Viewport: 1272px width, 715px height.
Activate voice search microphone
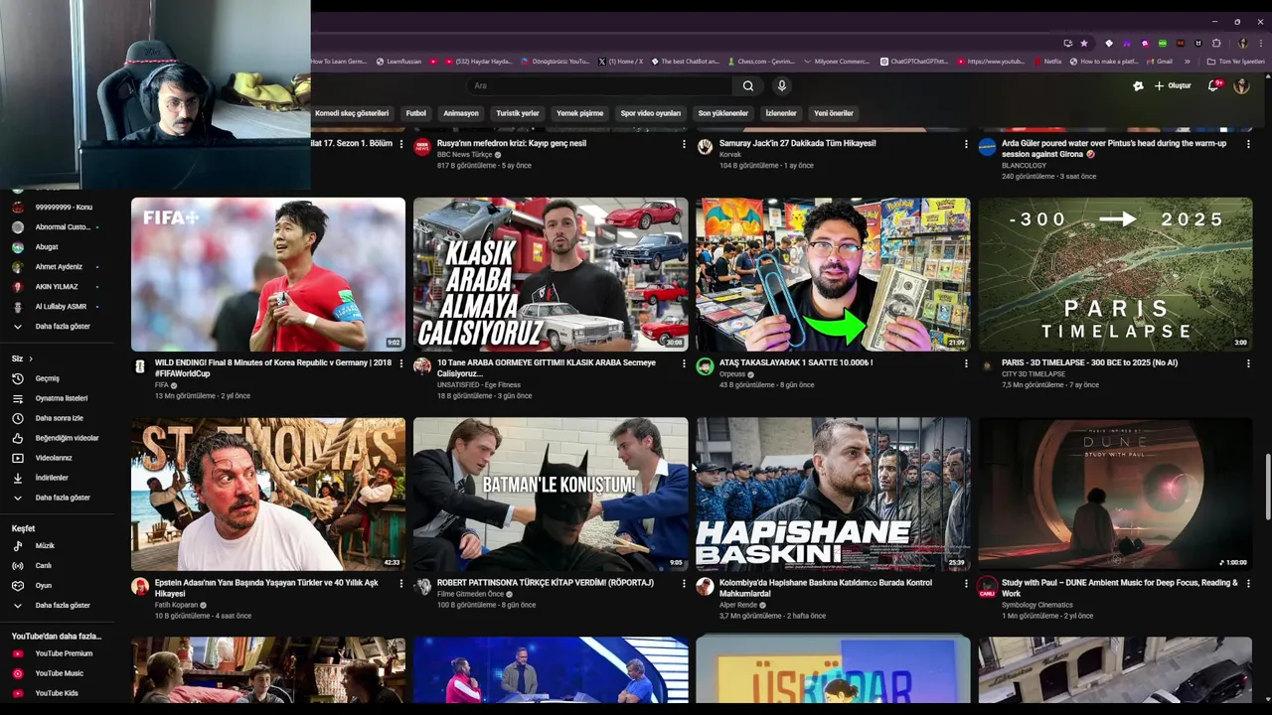pos(782,86)
